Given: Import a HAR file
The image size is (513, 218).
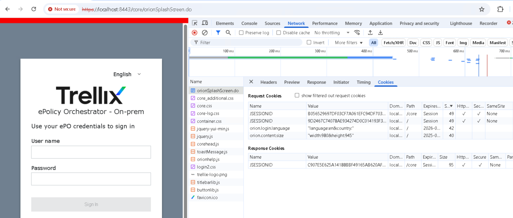Looking at the screenshot, I should (370, 32).
